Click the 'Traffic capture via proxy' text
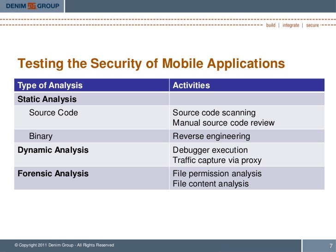Viewport: 336px width, 252px height. coord(217,160)
